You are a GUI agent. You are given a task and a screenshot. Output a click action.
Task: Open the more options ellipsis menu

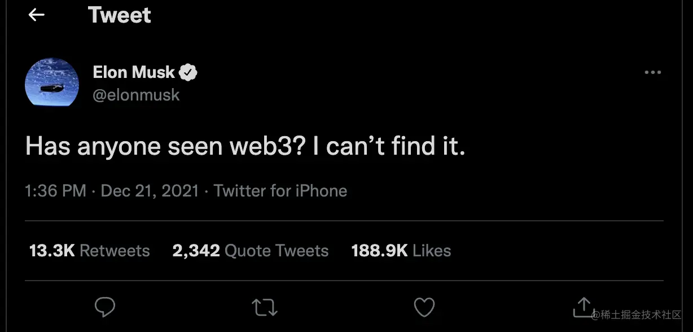652,73
